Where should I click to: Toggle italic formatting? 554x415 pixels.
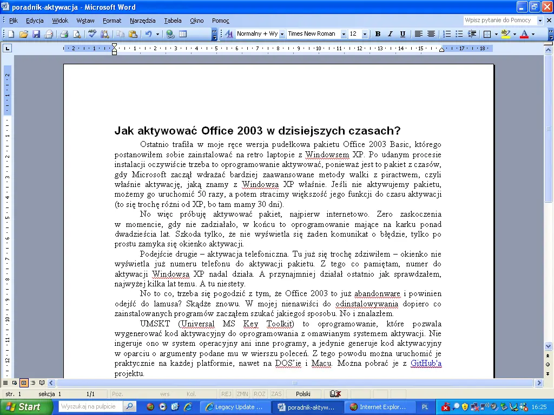[x=390, y=34]
